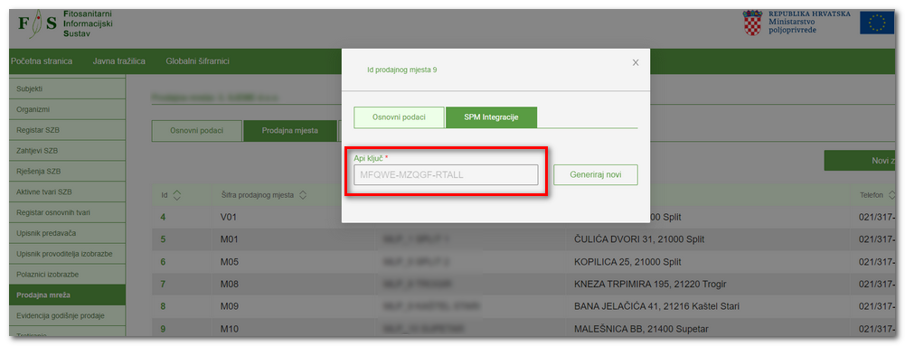The image size is (905, 346).
Task: Sort by Šifra prodajnog mjesta arrows
Action: (303, 195)
